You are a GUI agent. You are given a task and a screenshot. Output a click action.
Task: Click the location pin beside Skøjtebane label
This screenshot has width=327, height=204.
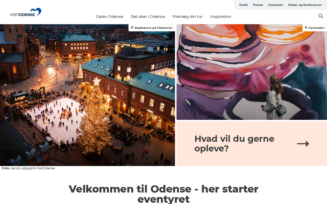(x=132, y=28)
